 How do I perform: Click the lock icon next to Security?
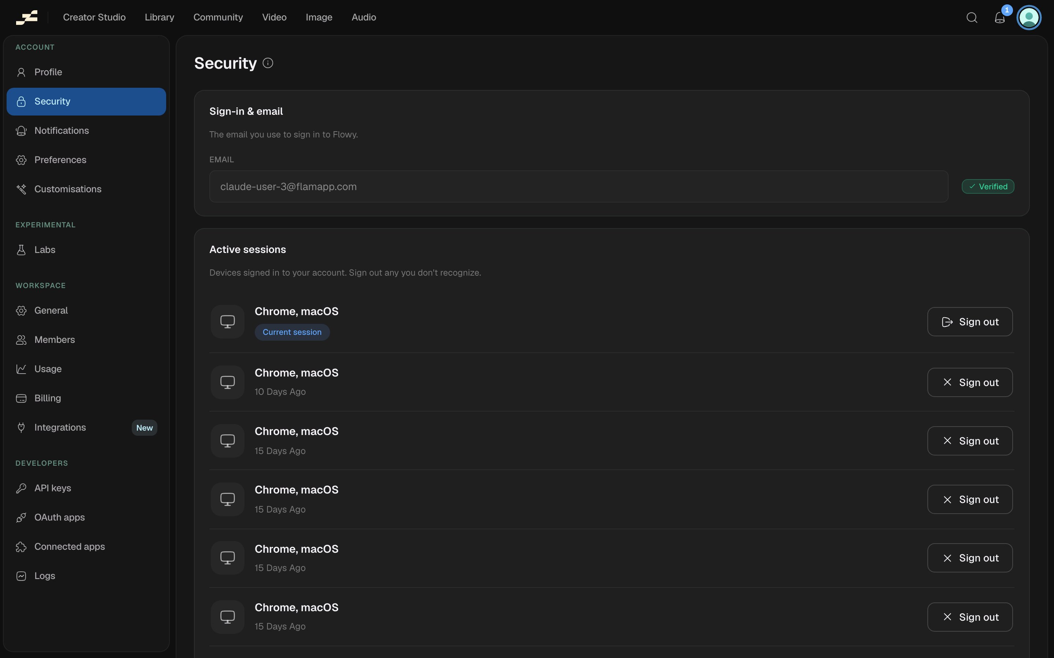pyautogui.click(x=21, y=101)
